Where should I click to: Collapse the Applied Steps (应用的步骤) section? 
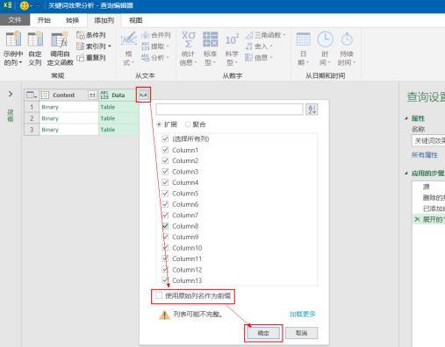[406, 173]
